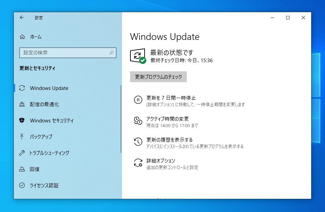The width and height of the screenshot is (325, 212).
Task: Click the トラブルシューティング wrench icon
Action: click(x=22, y=153)
